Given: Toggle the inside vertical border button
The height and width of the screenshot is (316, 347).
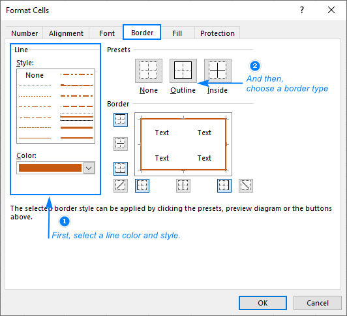Looking at the screenshot, I should pos(183,185).
